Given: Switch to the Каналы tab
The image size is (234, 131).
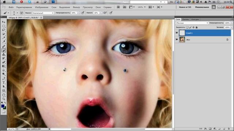Looking at the screenshot, I should pyautogui.click(x=185, y=19).
